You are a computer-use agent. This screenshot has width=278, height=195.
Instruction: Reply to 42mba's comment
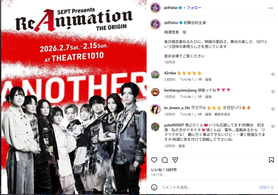[208, 79]
